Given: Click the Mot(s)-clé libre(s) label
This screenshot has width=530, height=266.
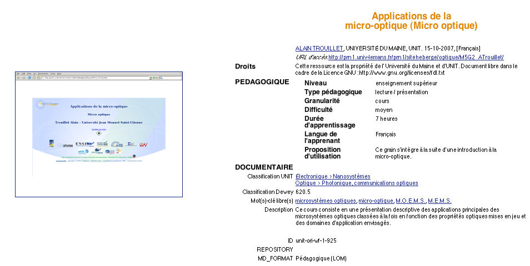Looking at the screenshot, I should (x=272, y=201).
